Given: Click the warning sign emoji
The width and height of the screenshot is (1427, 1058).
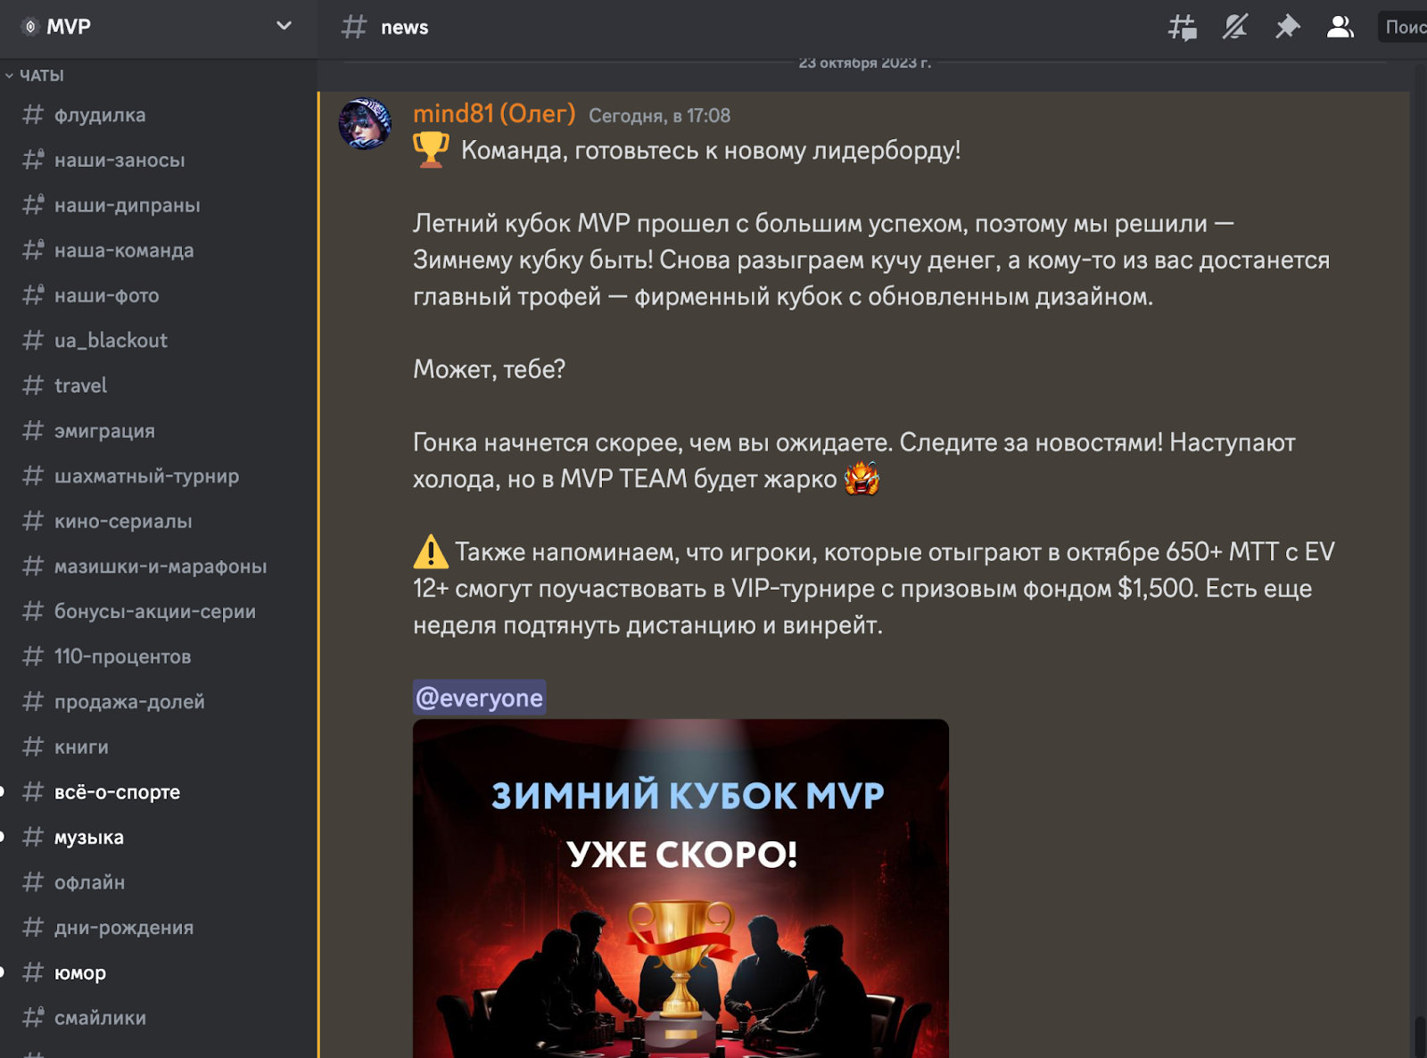Looking at the screenshot, I should point(431,551).
